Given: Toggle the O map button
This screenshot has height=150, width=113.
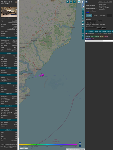Looking at the screenshot, I should 83,15.
